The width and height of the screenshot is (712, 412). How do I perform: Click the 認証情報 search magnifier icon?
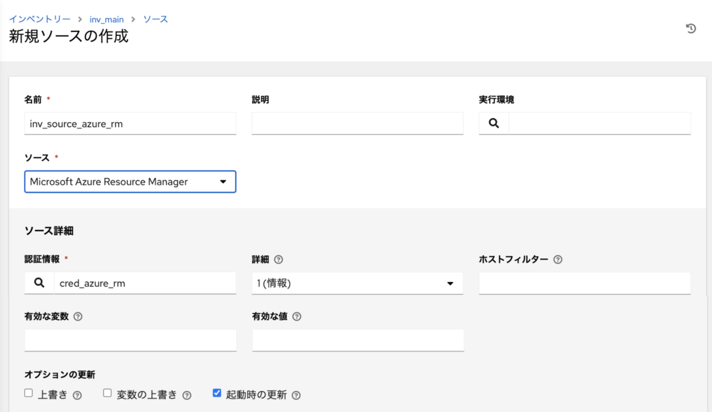point(39,283)
